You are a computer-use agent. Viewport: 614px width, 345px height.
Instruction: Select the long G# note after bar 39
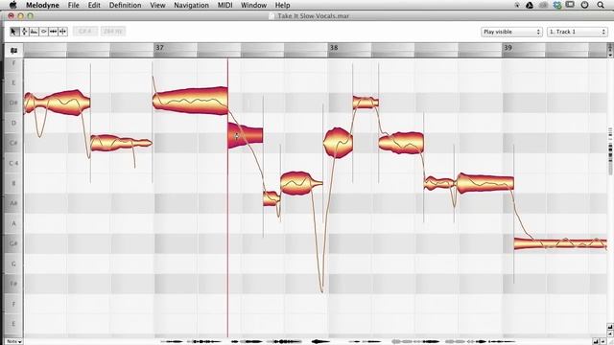point(560,243)
